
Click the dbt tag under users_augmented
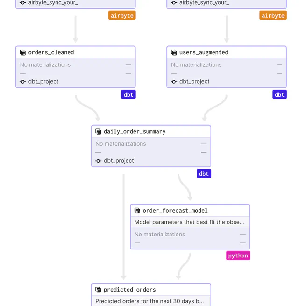pyautogui.click(x=279, y=94)
